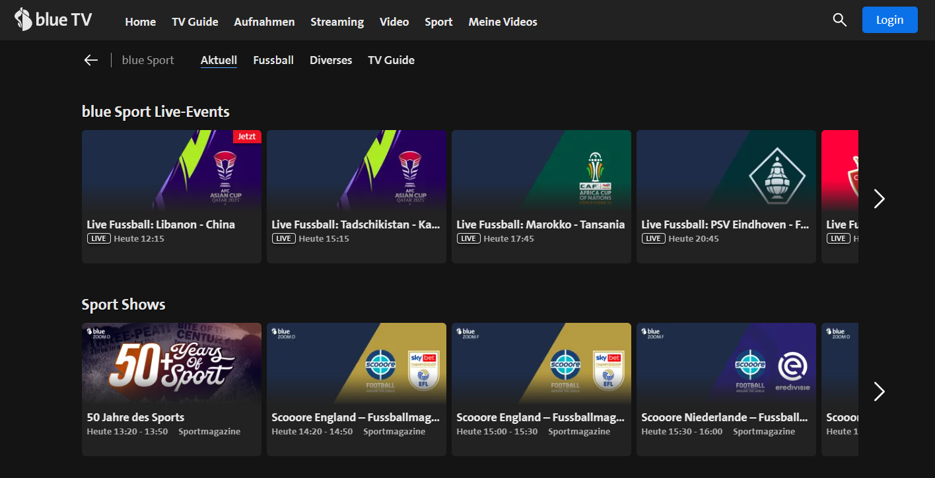Open Streaming in the top navigation
The height and width of the screenshot is (478, 935).
[337, 22]
